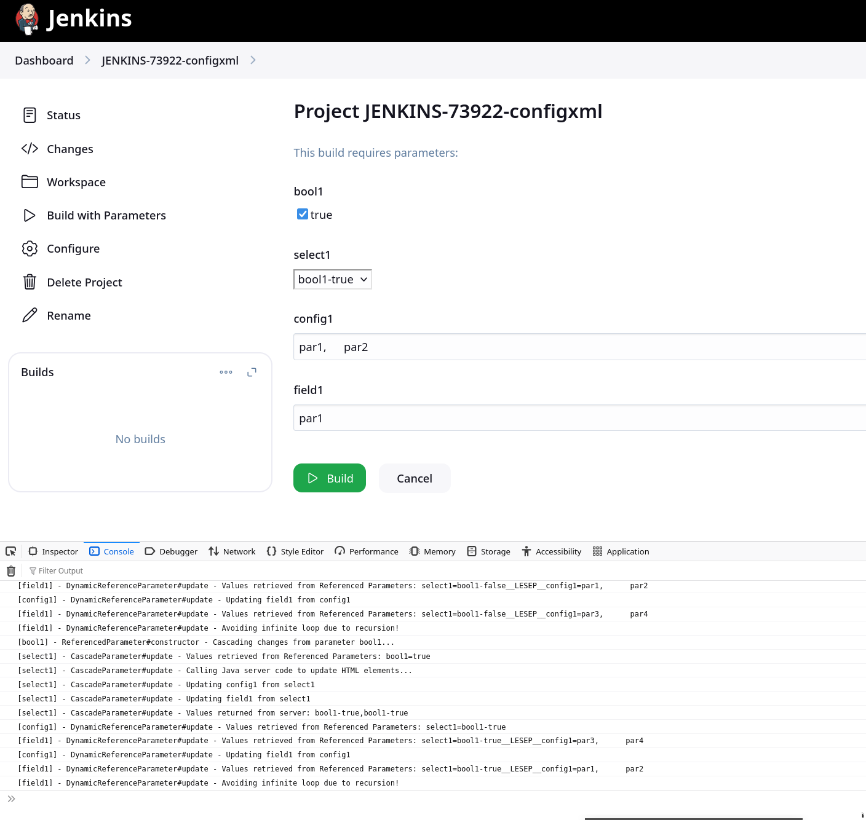This screenshot has width=866, height=820.
Task: Click the Configure gear icon
Action: [30, 248]
